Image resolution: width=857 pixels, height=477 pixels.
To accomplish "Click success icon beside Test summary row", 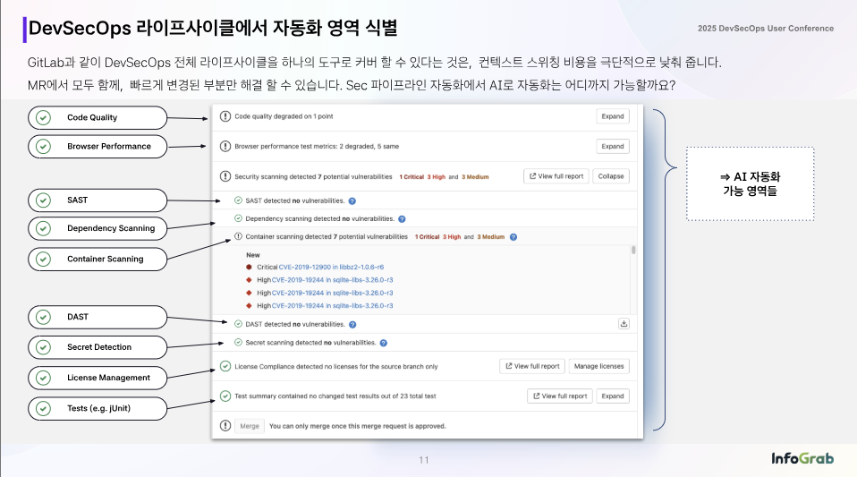I will (225, 396).
